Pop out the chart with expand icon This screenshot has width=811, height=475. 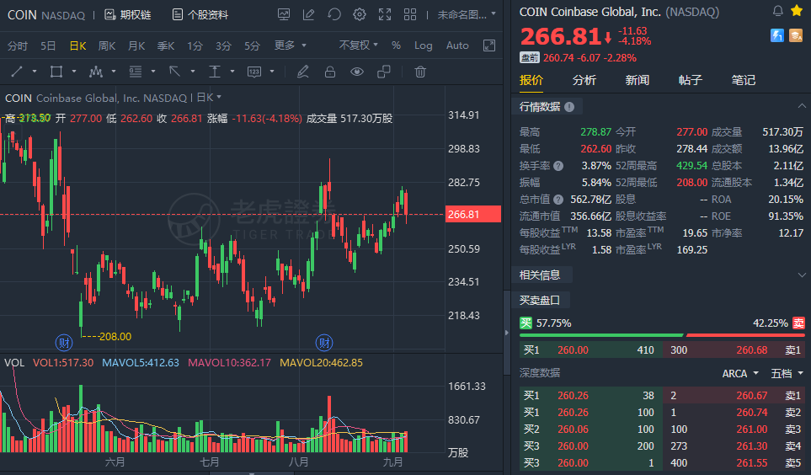(x=489, y=45)
